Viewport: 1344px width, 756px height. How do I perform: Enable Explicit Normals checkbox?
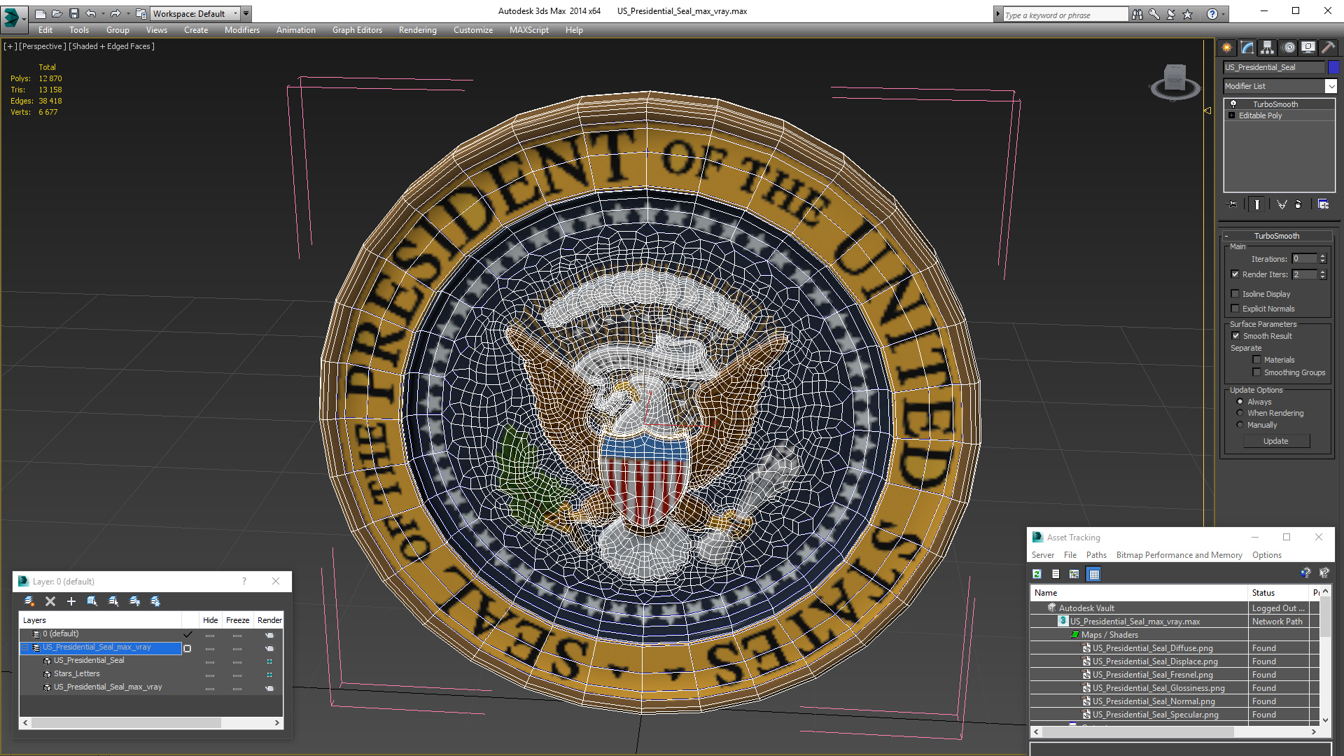click(x=1235, y=309)
